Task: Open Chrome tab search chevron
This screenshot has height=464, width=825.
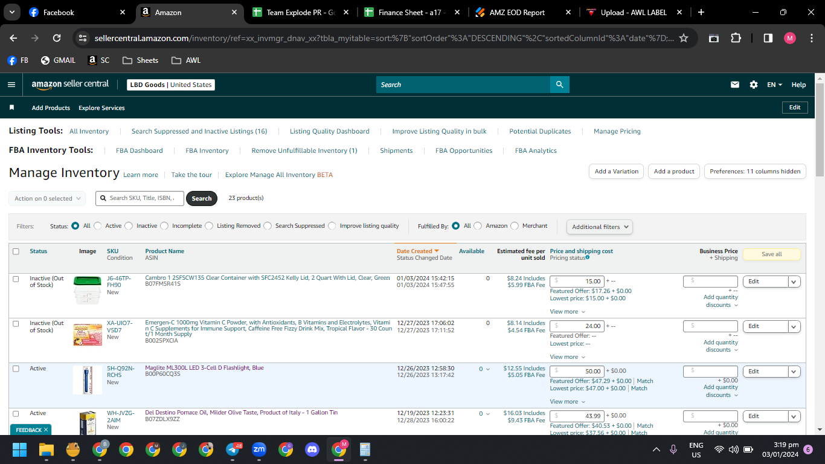Action: pyautogui.click(x=12, y=12)
